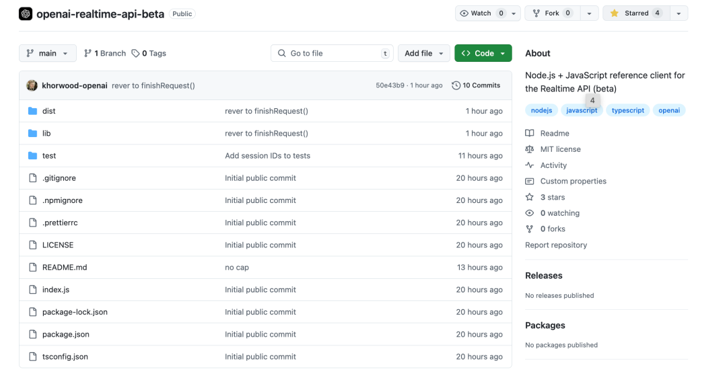This screenshot has height=371, width=727.
Task: Click the dist folder icon
Action: coord(32,111)
